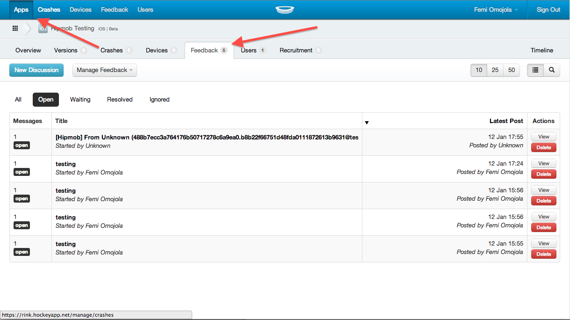Start a New Discussion

36,70
